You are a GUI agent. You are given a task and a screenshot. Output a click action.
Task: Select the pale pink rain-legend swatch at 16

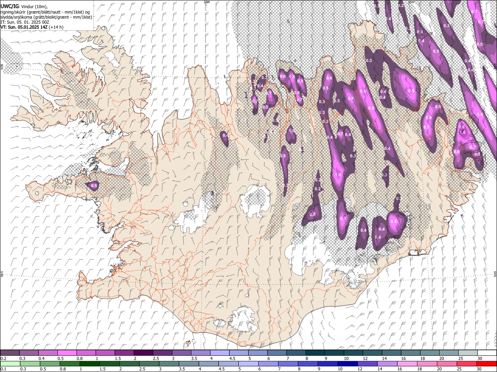[x=407, y=363]
